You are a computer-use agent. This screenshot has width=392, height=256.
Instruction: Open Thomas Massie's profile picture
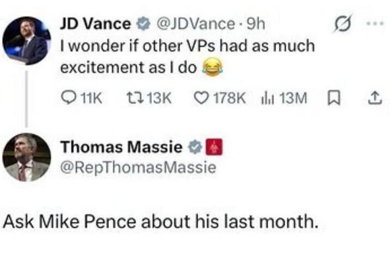point(27,157)
